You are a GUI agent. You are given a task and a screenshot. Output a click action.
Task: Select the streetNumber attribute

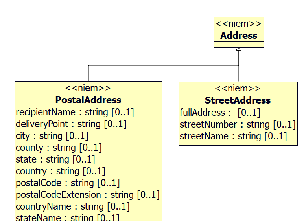(237, 125)
